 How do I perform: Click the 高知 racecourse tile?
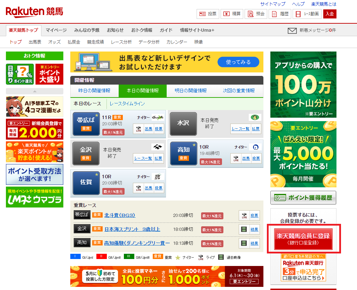point(183,153)
